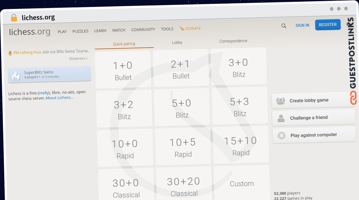Open the WATCH menu
The width and height of the screenshot is (359, 200).
(119, 30)
